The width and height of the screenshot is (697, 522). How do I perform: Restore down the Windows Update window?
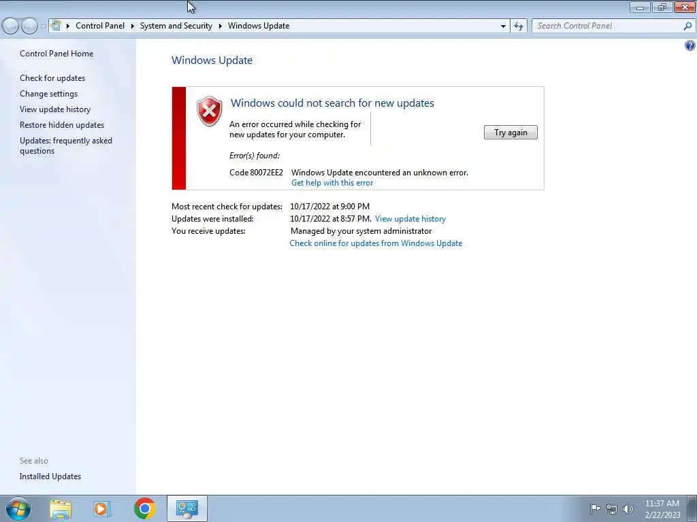pos(662,7)
